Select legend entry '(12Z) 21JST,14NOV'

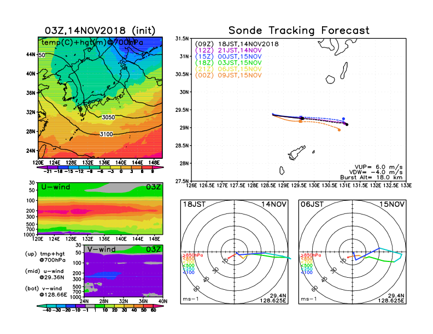pos(229,50)
